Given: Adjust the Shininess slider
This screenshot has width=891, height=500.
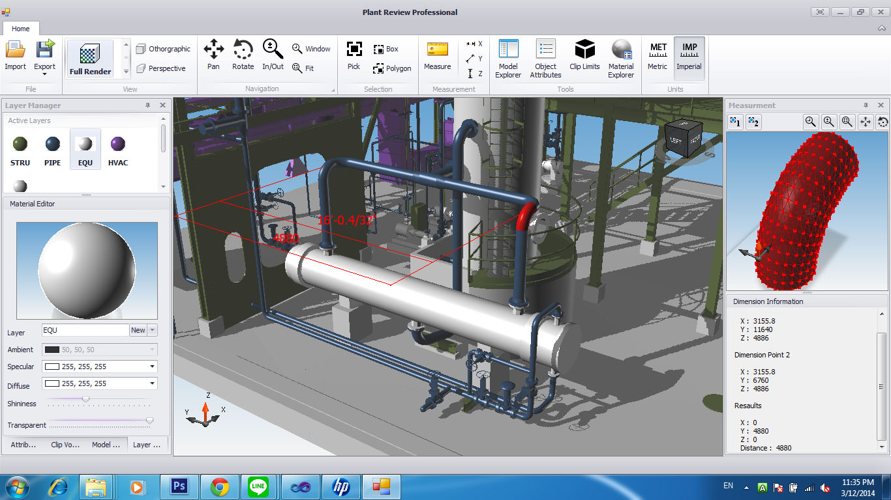Looking at the screenshot, I should (85, 399).
